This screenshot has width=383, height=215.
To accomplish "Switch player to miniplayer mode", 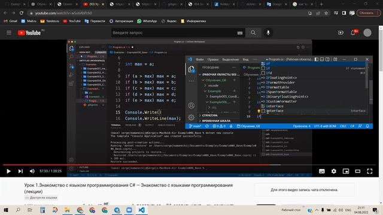I will [x=346, y=171].
